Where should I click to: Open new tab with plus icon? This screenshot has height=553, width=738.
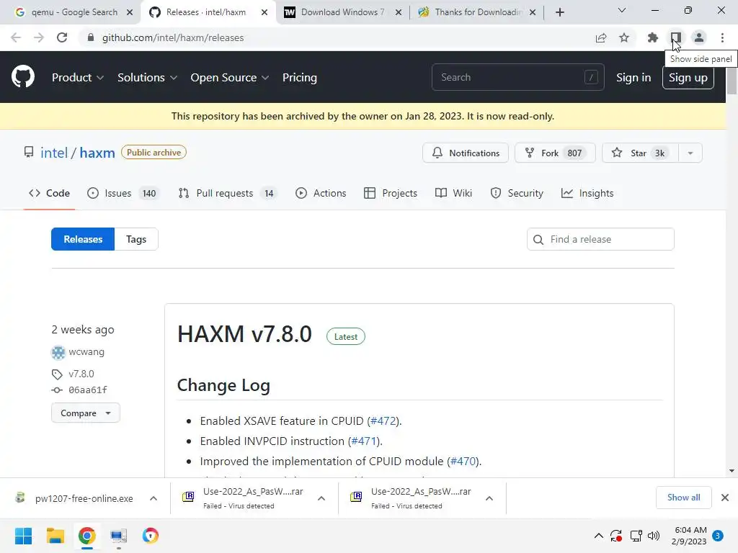pos(559,12)
